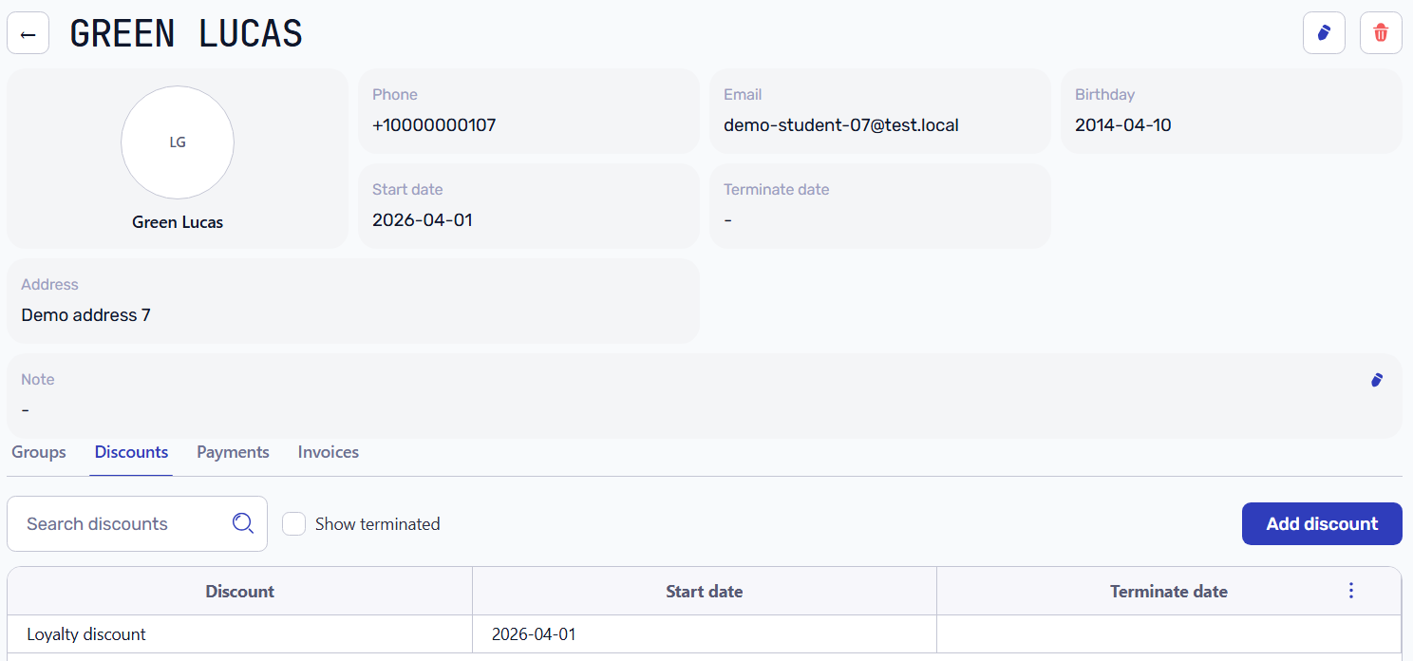Click discount start date 2026-04-01 cell

pyautogui.click(x=705, y=634)
